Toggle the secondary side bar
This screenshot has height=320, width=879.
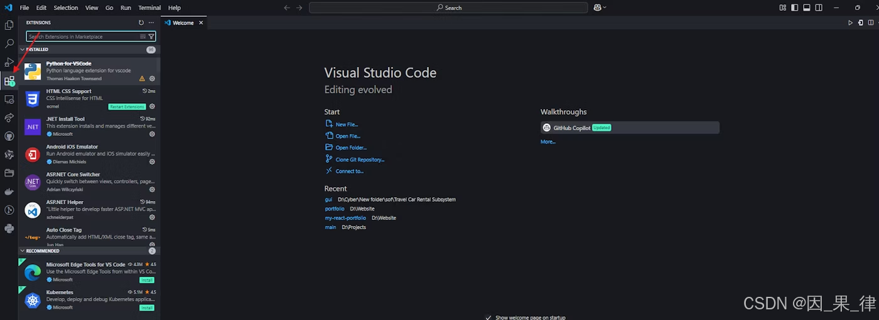(x=820, y=8)
